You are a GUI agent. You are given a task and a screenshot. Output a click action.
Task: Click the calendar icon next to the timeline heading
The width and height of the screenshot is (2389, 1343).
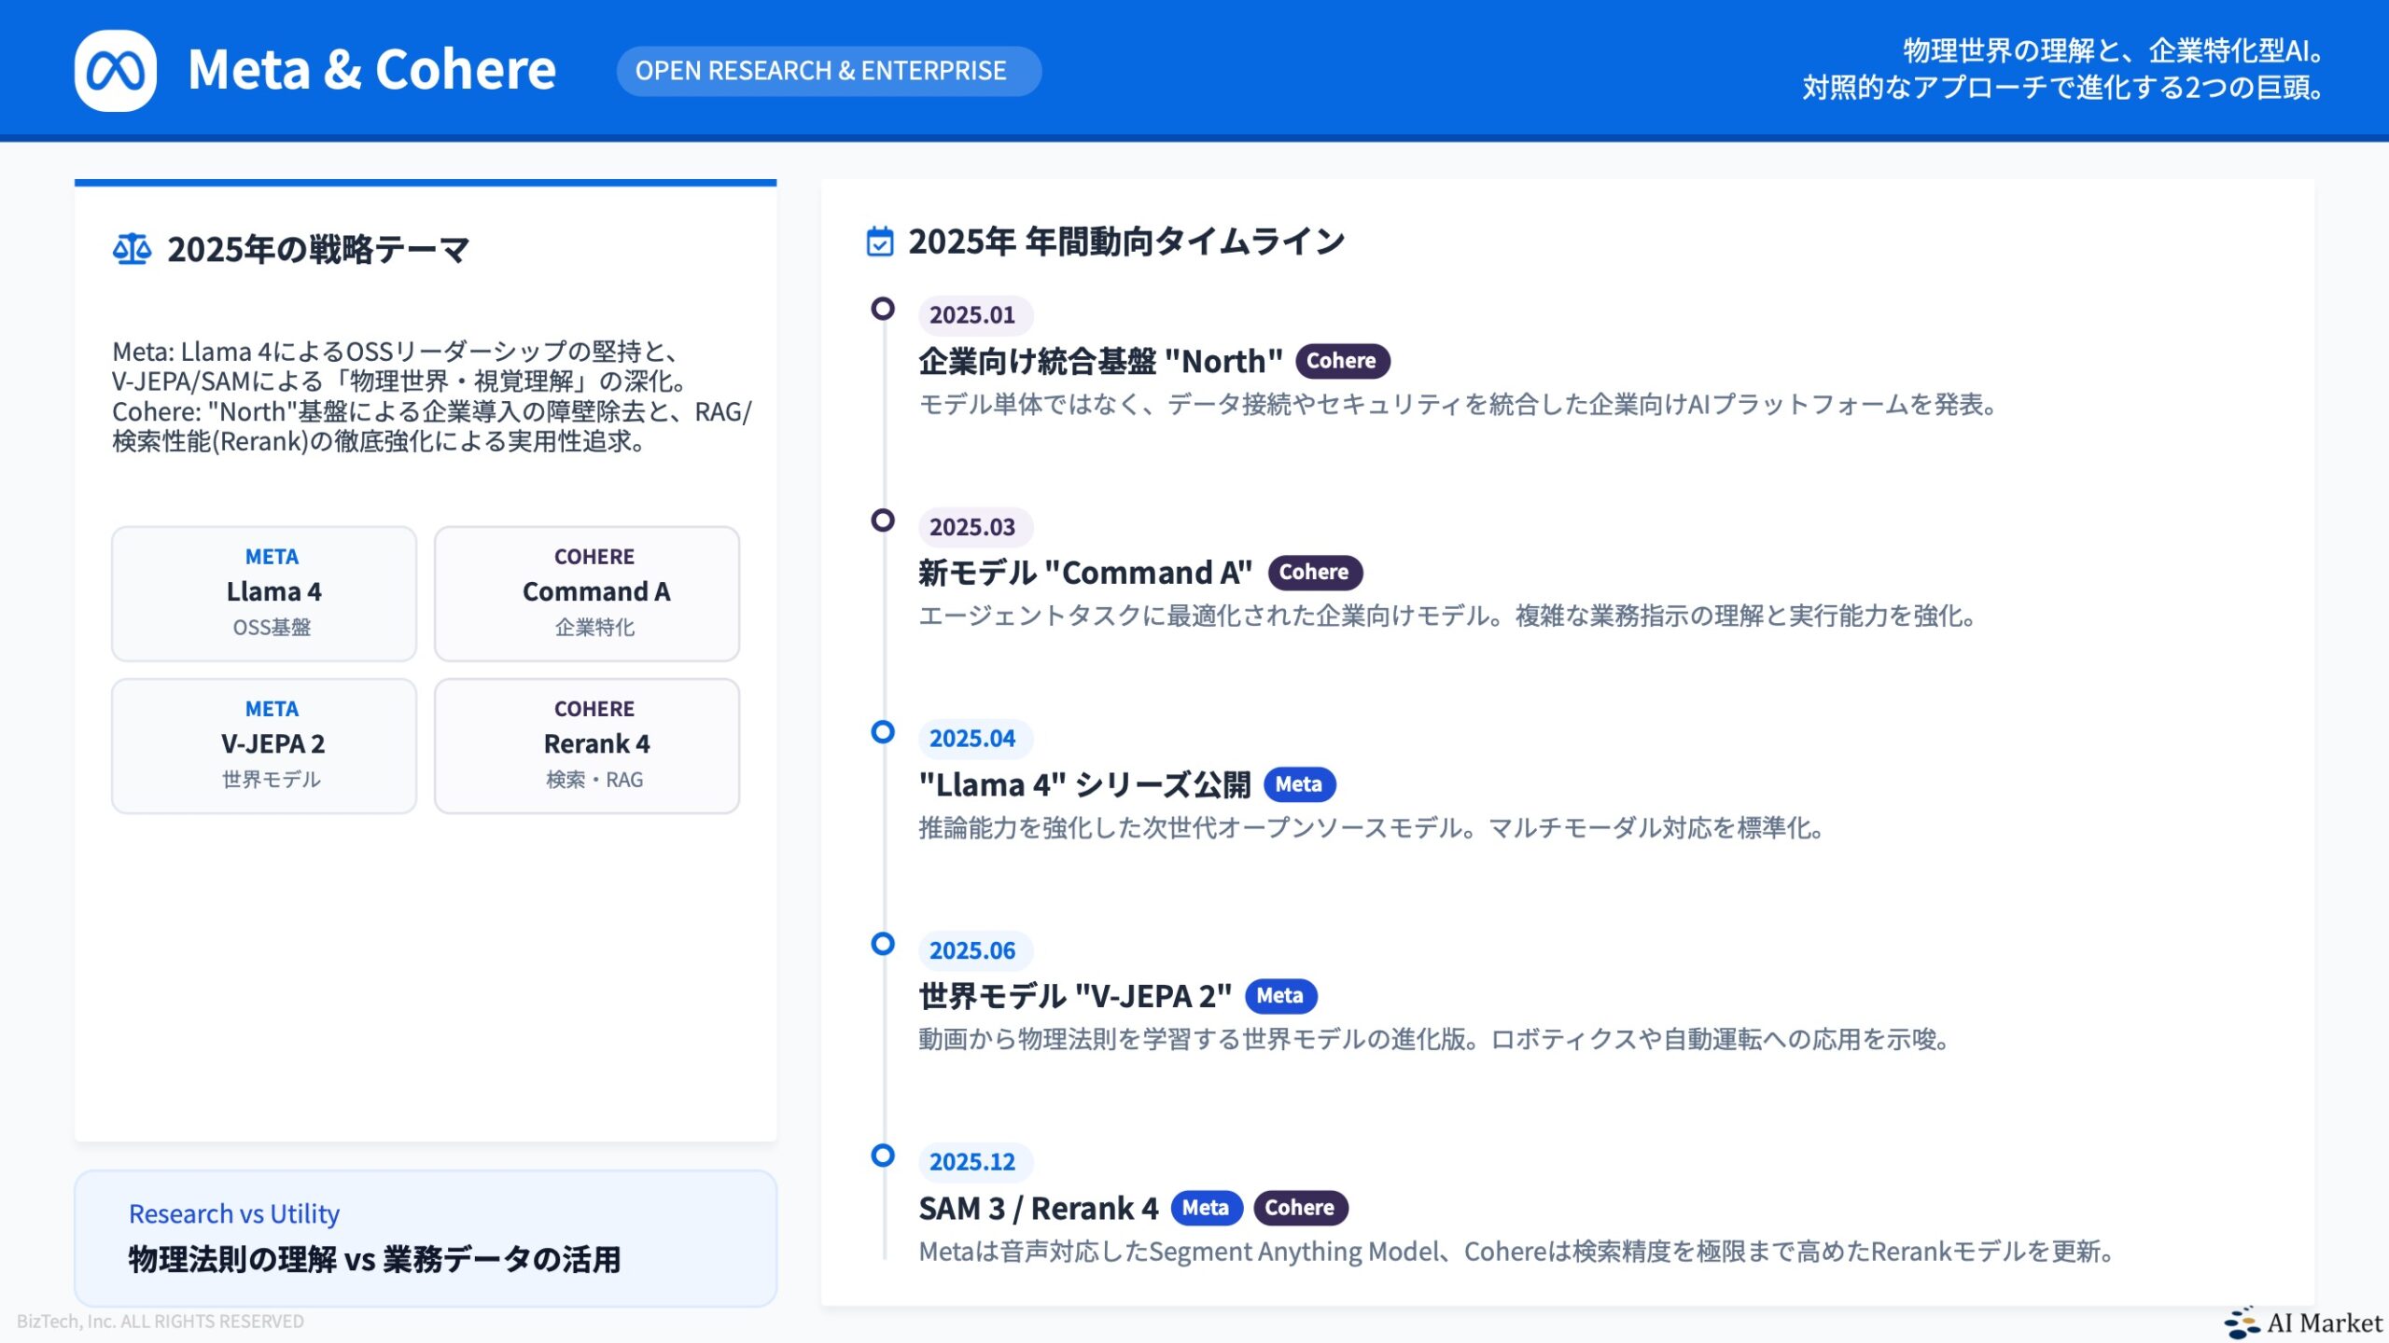pyautogui.click(x=878, y=241)
